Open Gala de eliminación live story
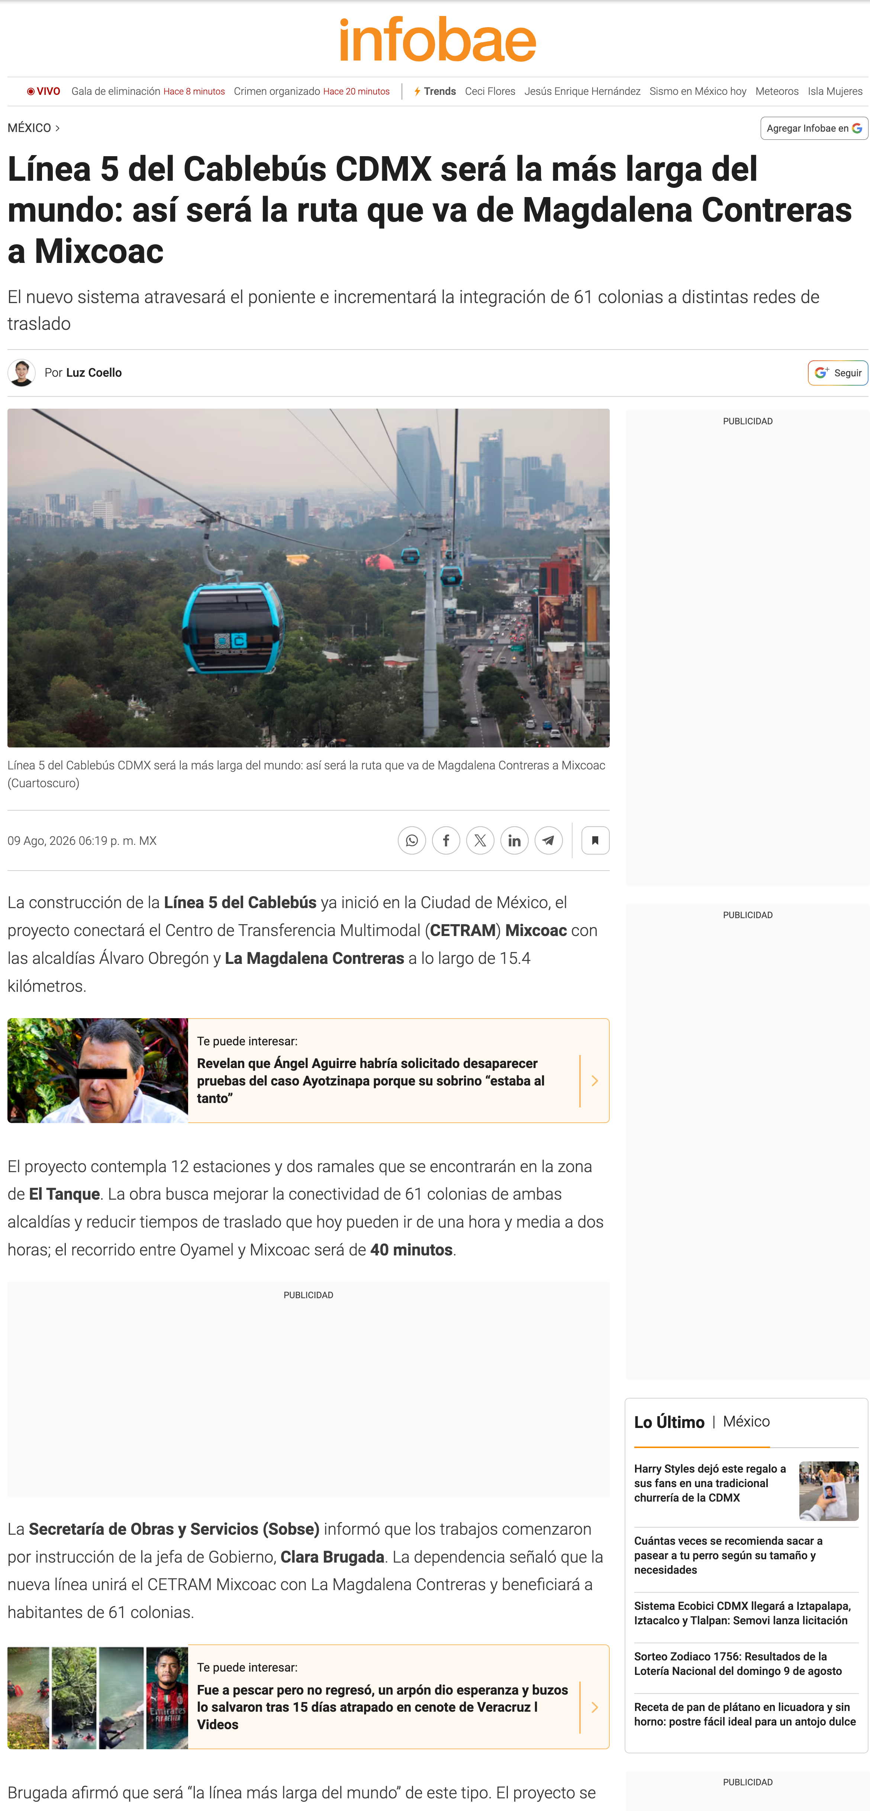Viewport: 870px width, 1811px height. coord(148,91)
